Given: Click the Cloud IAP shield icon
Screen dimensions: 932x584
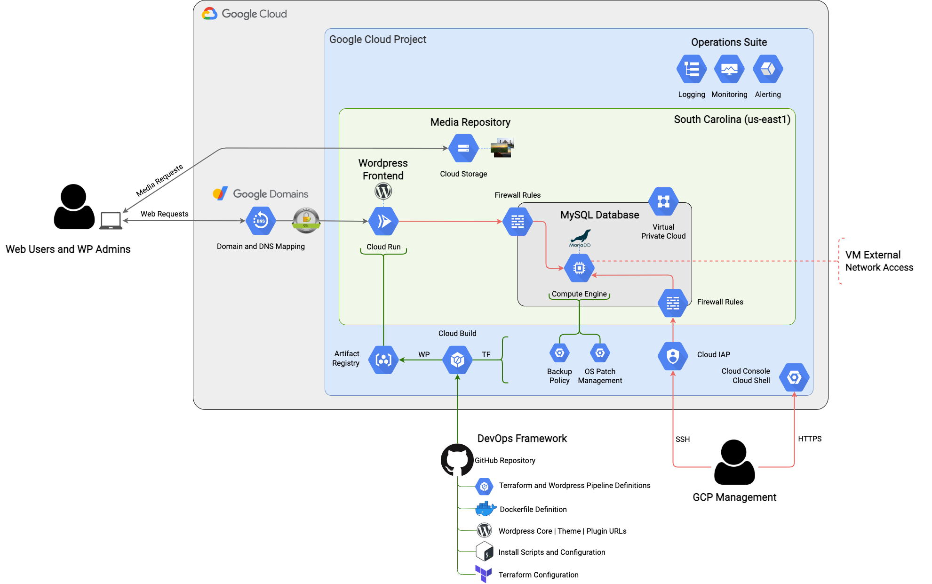Looking at the screenshot, I should [x=673, y=356].
